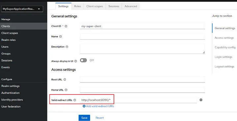Toggle the Always display in UI switch
The width and height of the screenshot is (237, 121).
(83, 60)
